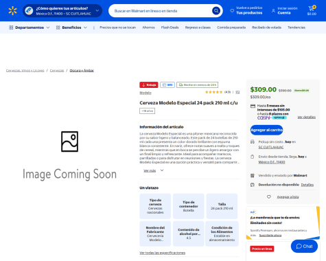Image resolution: width=326 pixels, height=261 pixels.
Task: Click the Nombre del Fabricante spec card
Action: [x=155, y=234]
